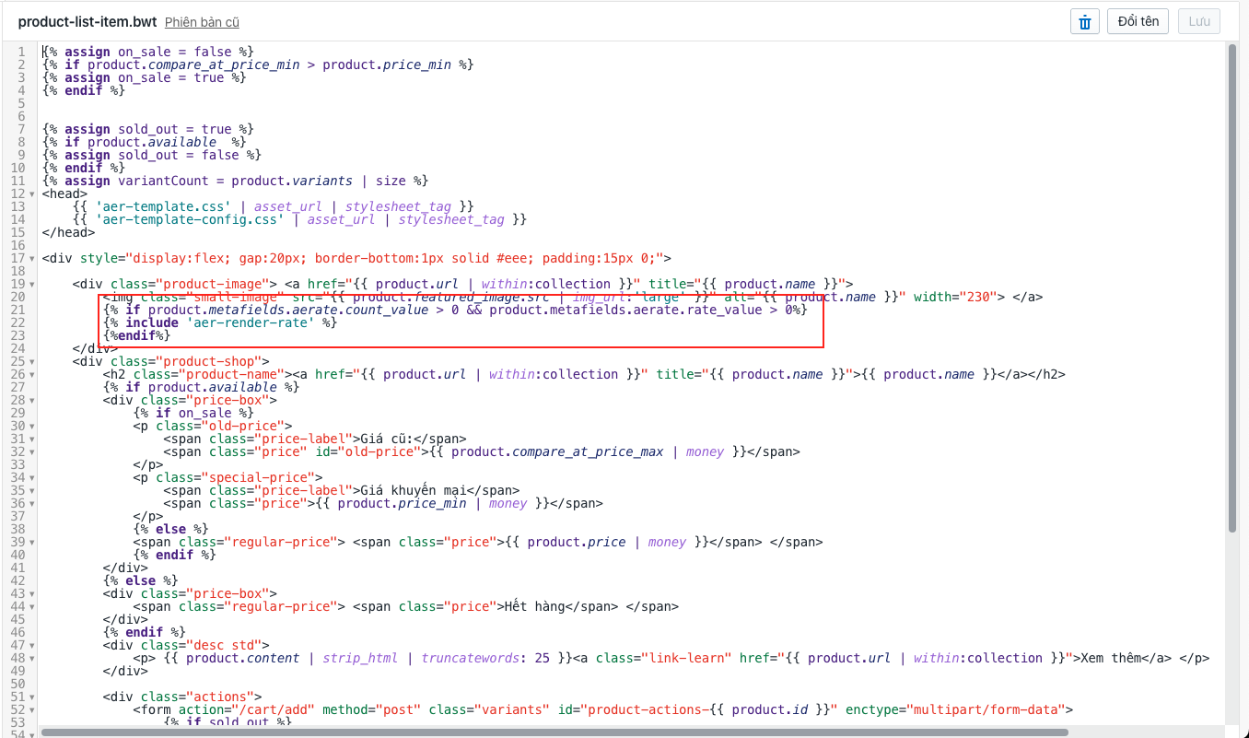Collapse the product-shop div fold on line 25
The height and width of the screenshot is (738, 1249).
[34, 362]
